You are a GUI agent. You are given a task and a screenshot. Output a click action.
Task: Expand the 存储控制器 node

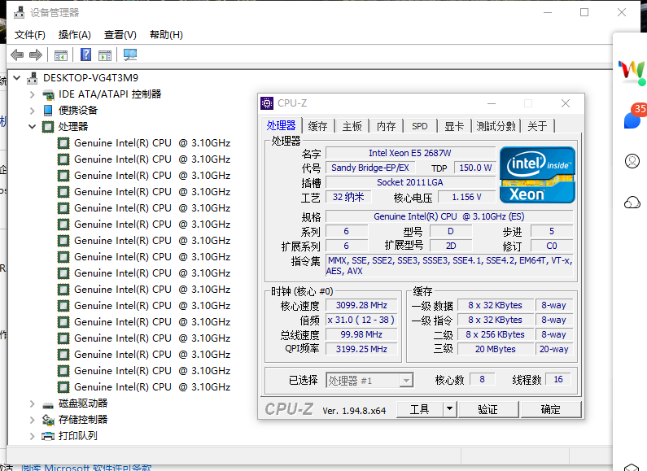tap(33, 420)
